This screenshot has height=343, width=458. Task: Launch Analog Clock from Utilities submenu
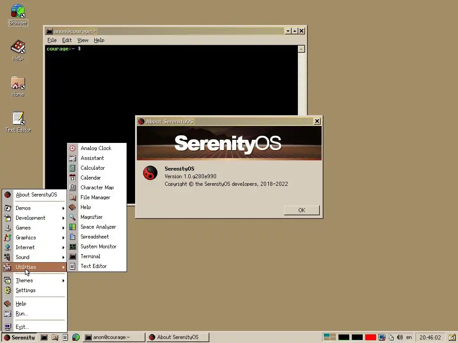pos(97,148)
